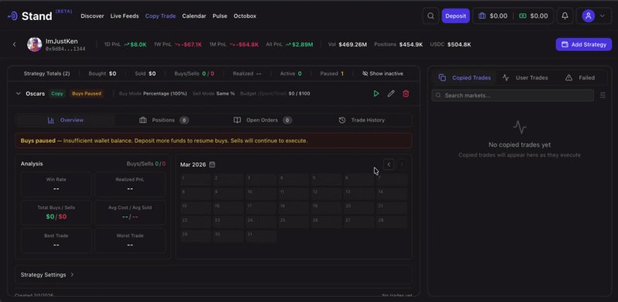Open Discover page

[x=92, y=16]
